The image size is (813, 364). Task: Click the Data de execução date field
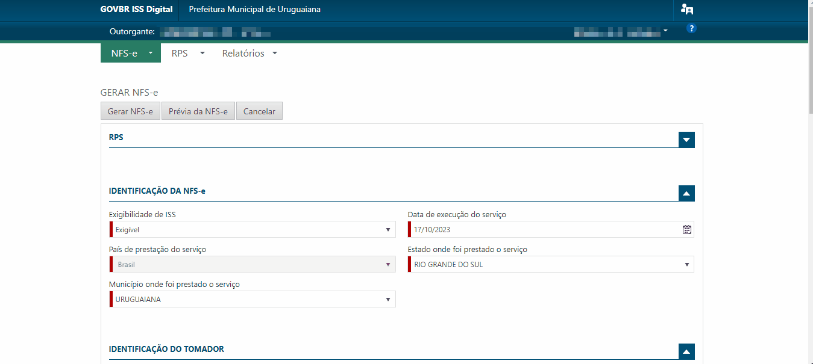(x=551, y=229)
